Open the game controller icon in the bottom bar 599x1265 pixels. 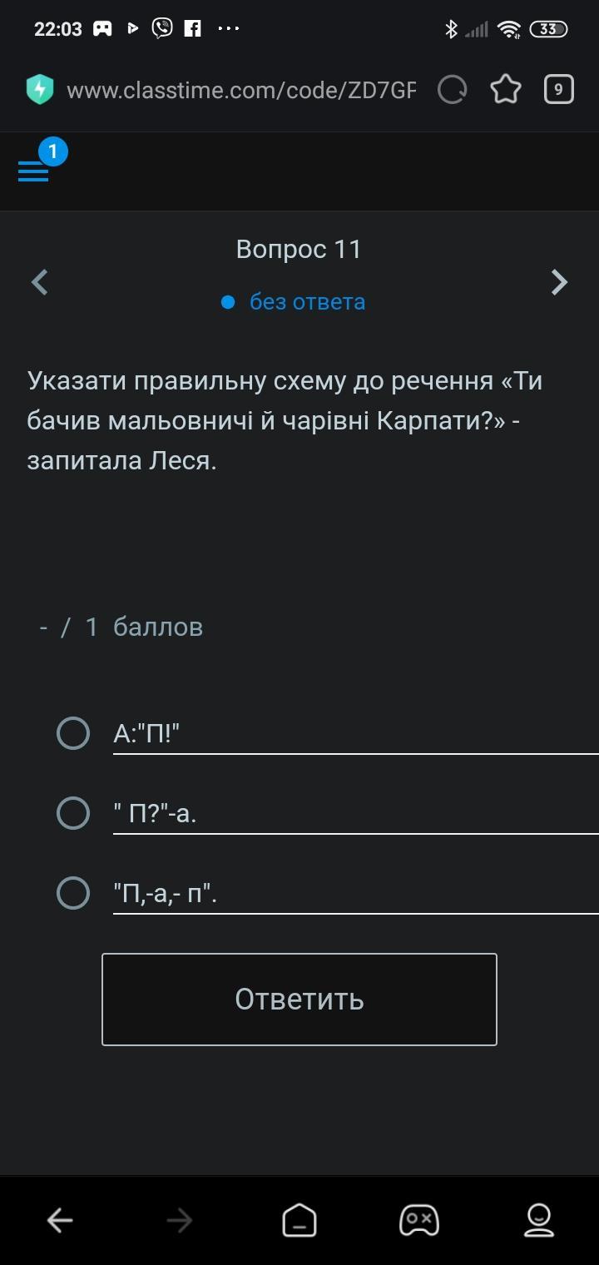pyautogui.click(x=419, y=1221)
